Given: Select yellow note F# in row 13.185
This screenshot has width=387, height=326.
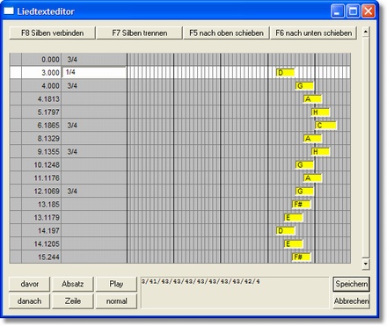Looking at the screenshot, I should point(302,205).
